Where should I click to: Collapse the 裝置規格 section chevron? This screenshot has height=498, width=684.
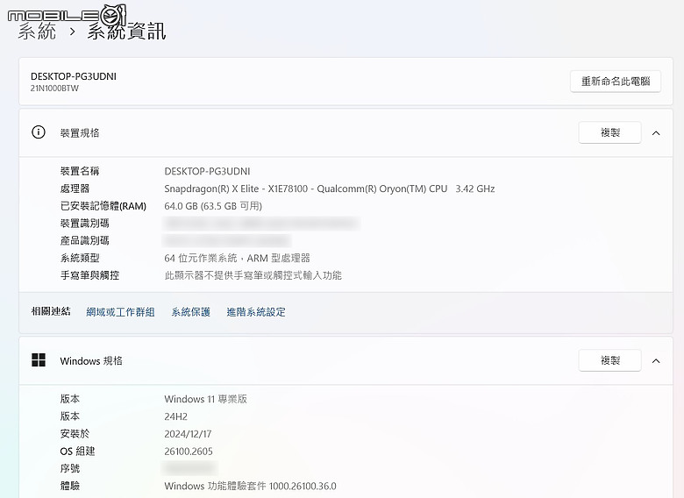[x=656, y=133]
